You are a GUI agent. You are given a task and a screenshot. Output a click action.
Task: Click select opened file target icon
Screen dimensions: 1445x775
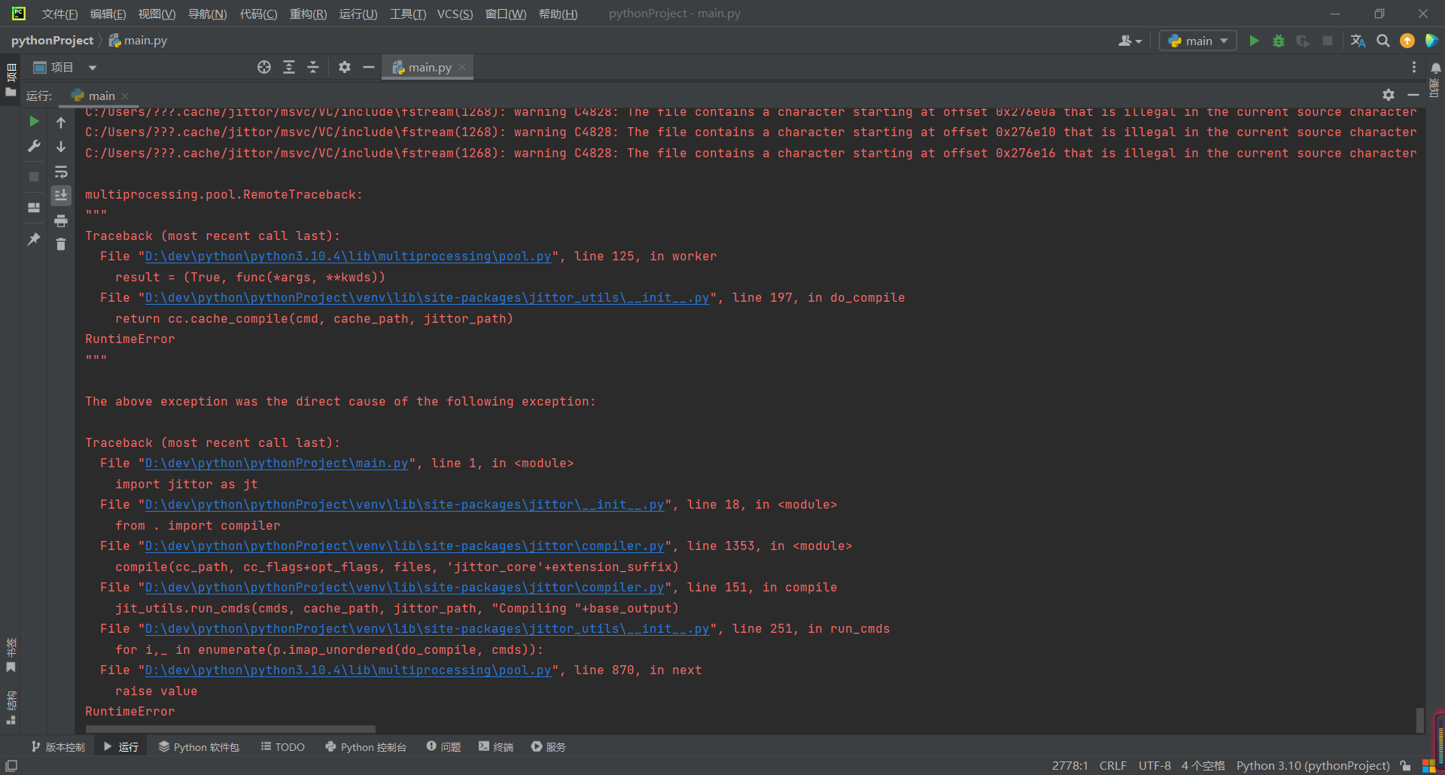coord(263,67)
